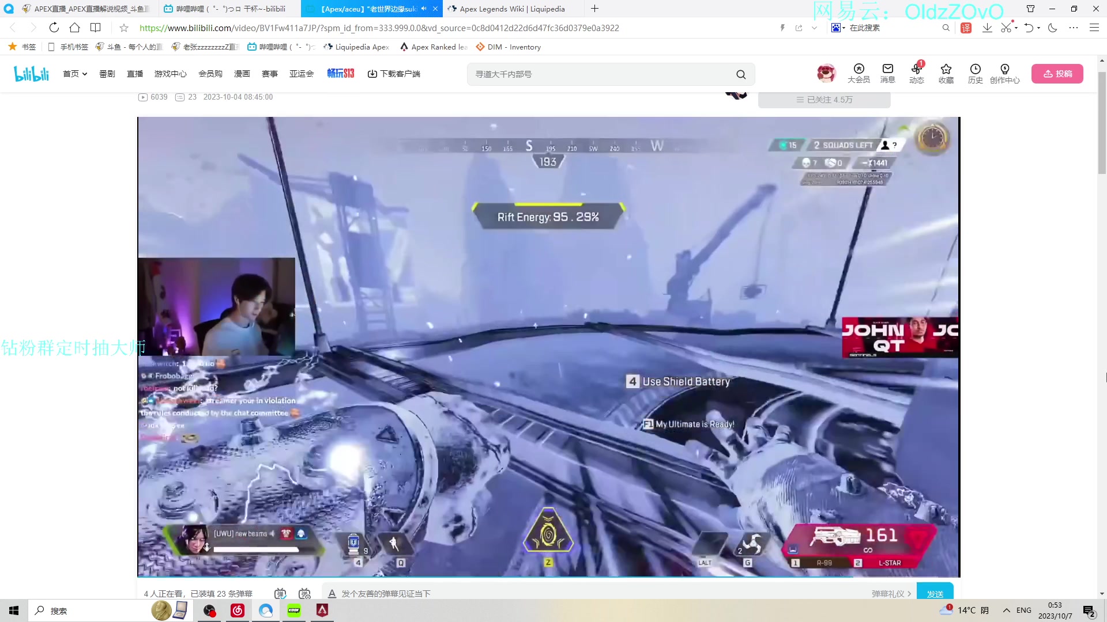Expand 已关注 4.5万 follow menu
The height and width of the screenshot is (622, 1107).
[824, 100]
